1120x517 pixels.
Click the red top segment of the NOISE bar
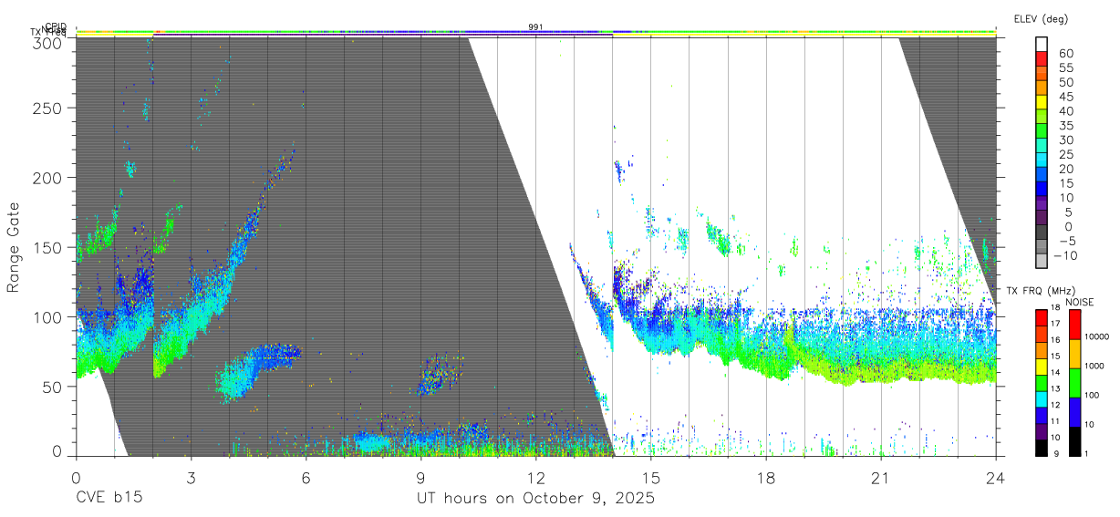click(1074, 325)
